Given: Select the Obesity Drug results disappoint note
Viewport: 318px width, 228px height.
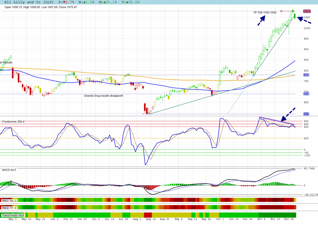Looking at the screenshot, I should click(103, 96).
